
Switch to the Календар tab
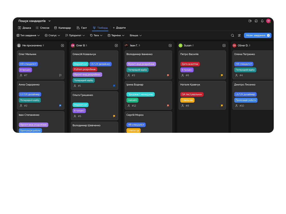pos(62,28)
